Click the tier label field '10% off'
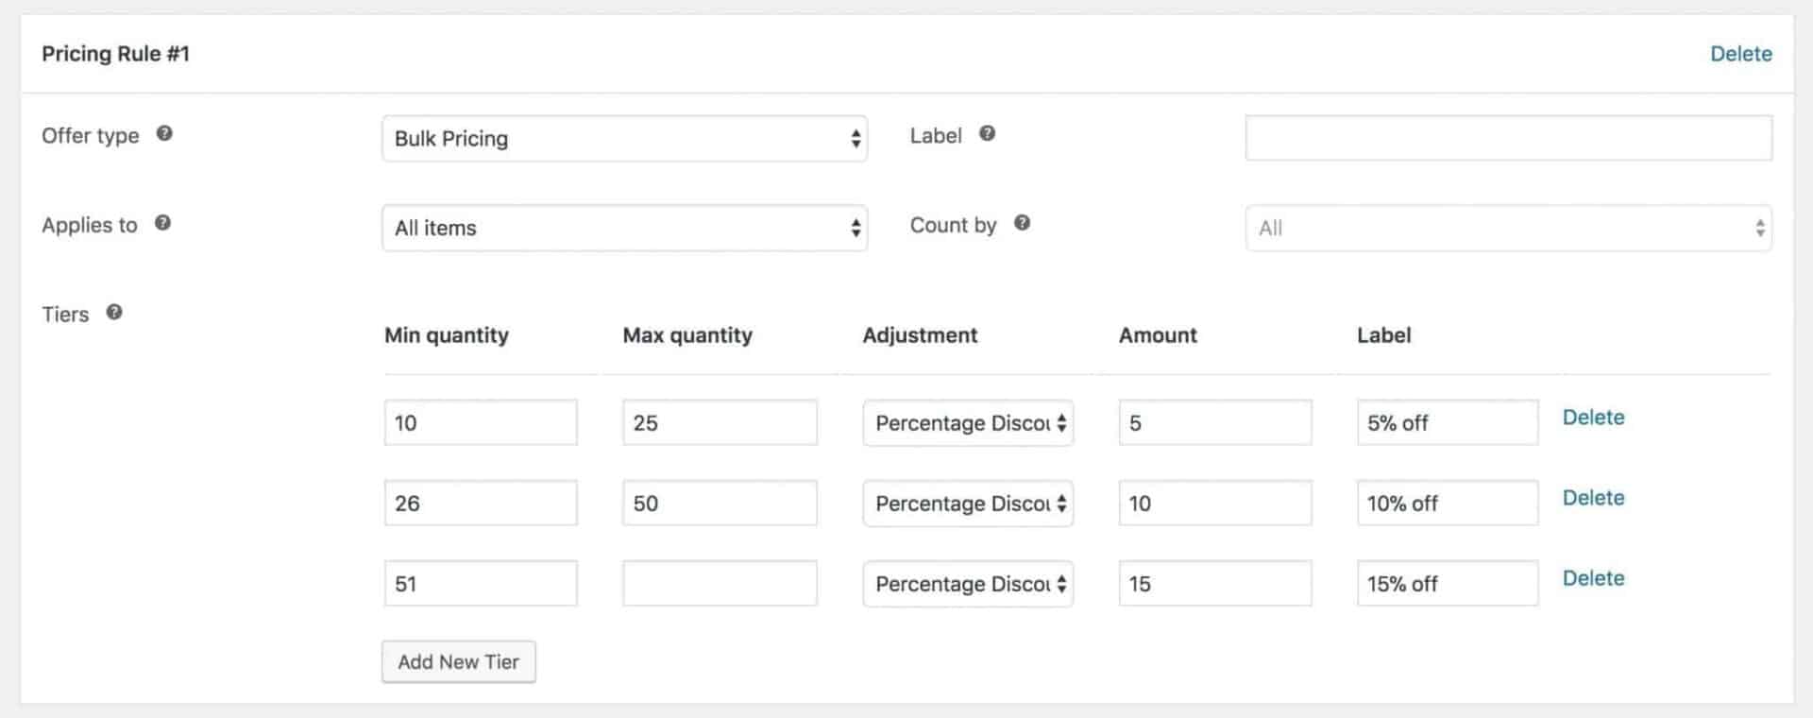This screenshot has width=1813, height=718. (1448, 503)
